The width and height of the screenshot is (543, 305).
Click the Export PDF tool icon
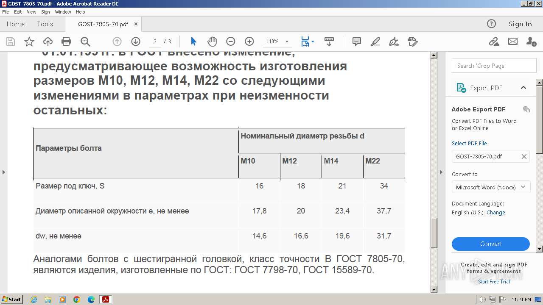461,88
